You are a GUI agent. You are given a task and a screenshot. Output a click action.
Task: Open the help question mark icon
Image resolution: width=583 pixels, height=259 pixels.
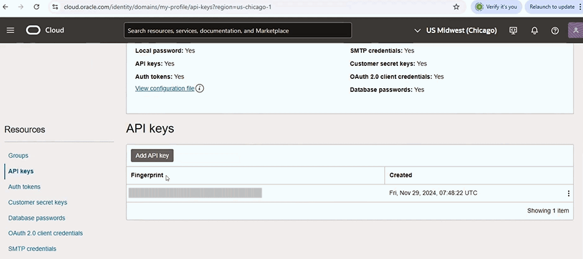[x=555, y=30]
